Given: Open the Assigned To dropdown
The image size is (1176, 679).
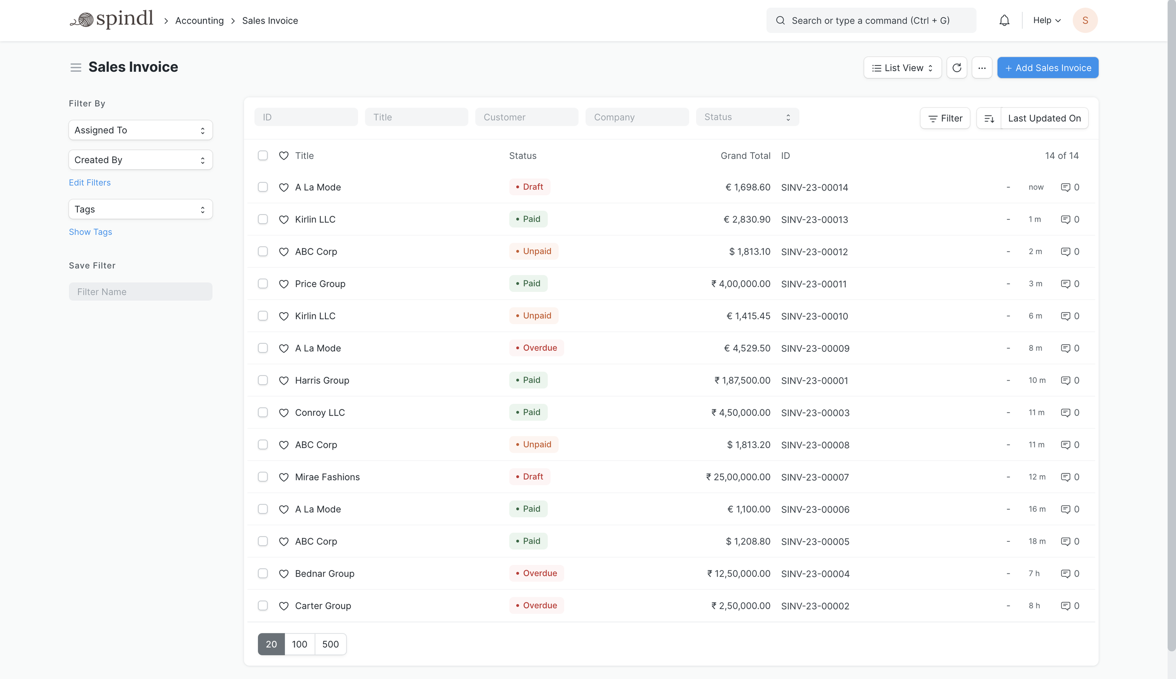Looking at the screenshot, I should 140,130.
